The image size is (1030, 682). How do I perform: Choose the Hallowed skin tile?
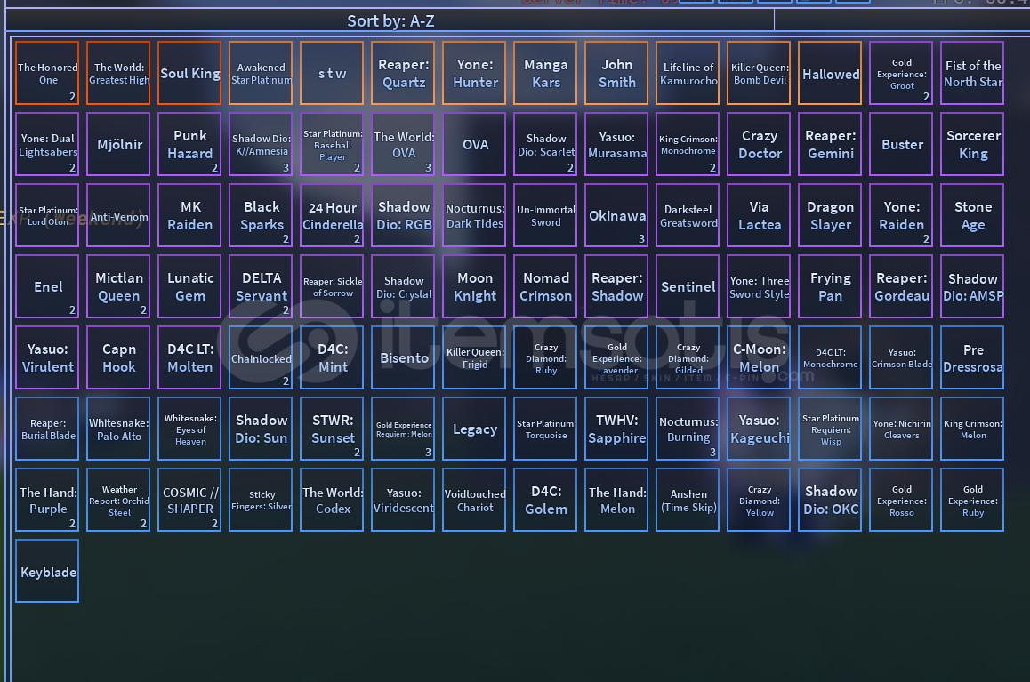tap(830, 73)
